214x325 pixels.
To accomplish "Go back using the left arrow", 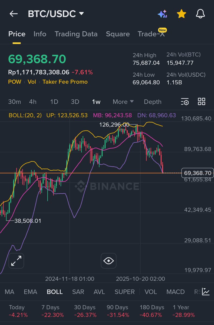I will [14, 14].
